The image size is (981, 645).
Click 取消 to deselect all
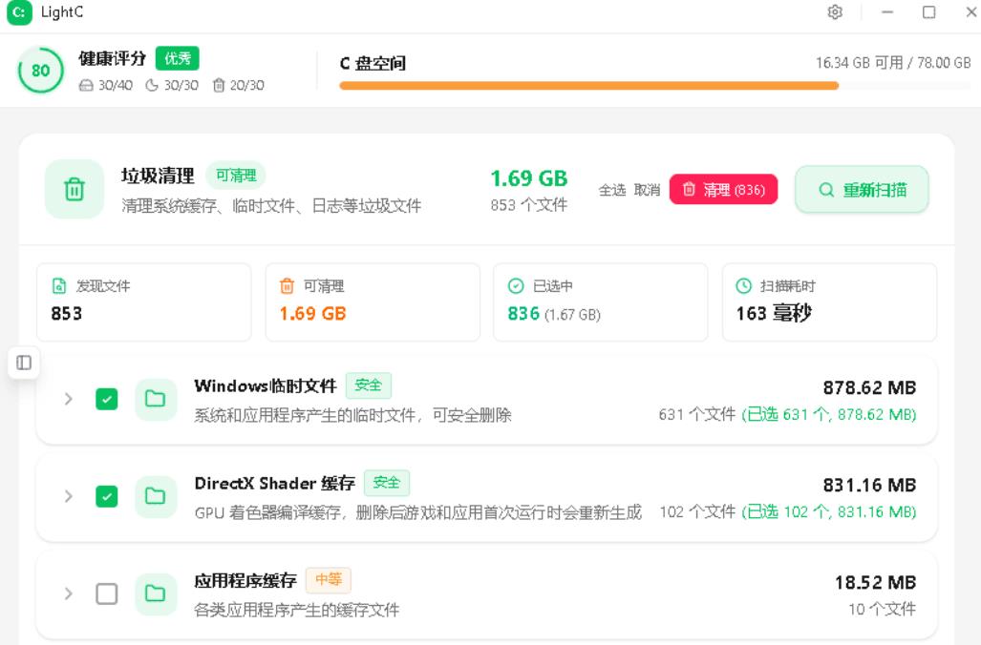(647, 190)
